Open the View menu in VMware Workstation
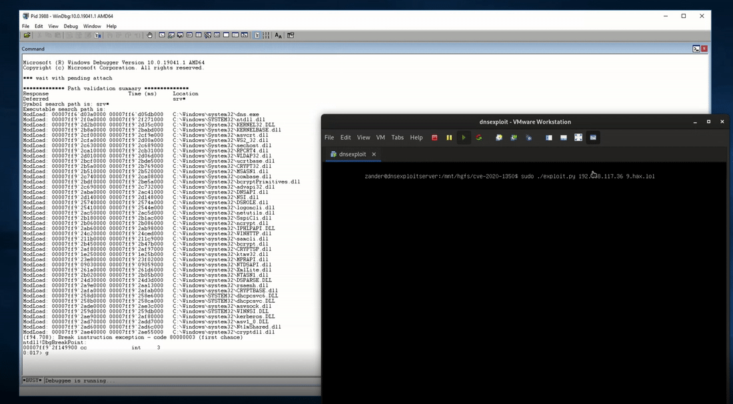 (x=363, y=137)
